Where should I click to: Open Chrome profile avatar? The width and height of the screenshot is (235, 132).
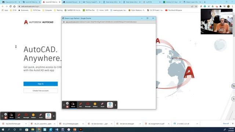click(x=228, y=7)
